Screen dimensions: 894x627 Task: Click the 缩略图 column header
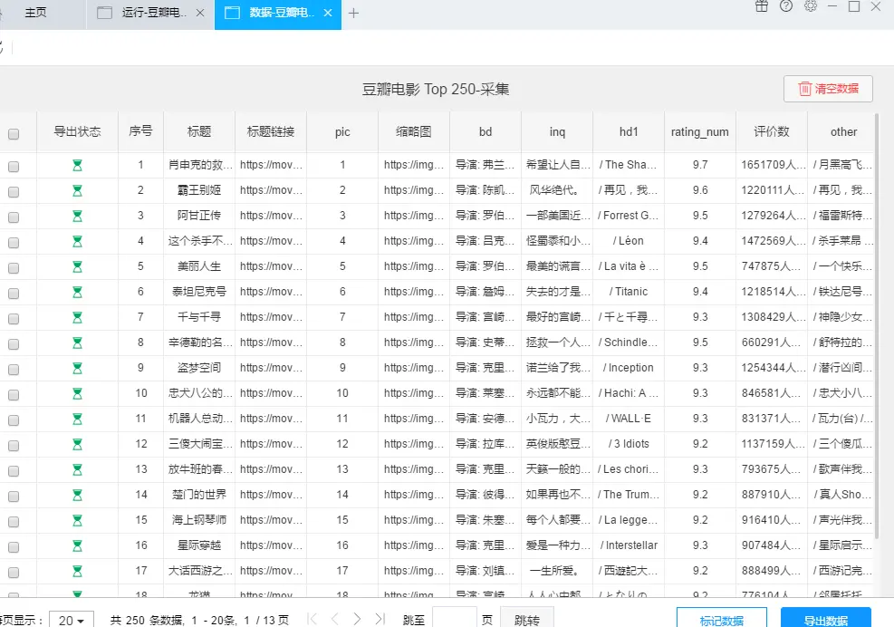coord(413,131)
